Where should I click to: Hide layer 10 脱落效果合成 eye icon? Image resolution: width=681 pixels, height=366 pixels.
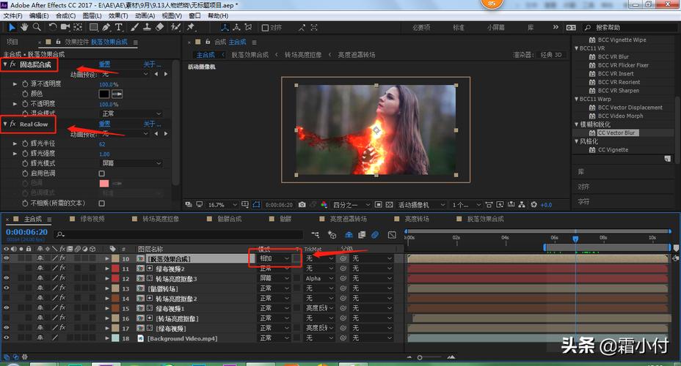click(6, 258)
